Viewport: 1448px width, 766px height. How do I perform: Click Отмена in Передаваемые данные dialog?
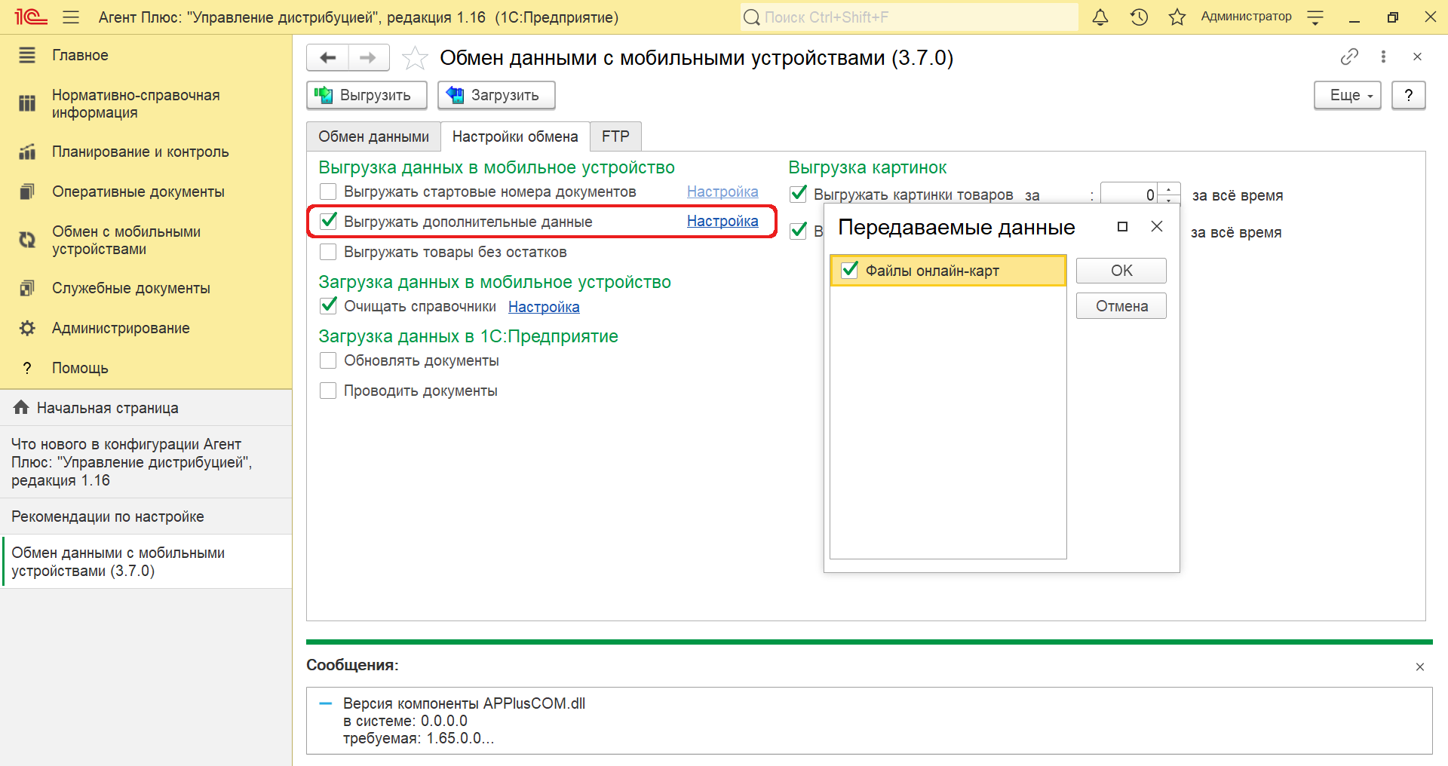[x=1121, y=306]
